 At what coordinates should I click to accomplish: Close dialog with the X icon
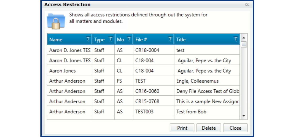pyautogui.click(x=246, y=5)
